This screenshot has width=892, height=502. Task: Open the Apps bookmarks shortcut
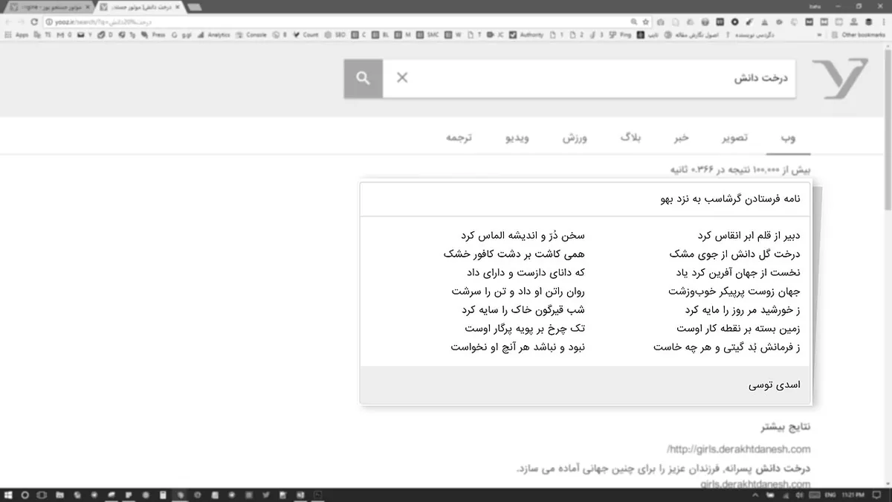[x=16, y=35]
